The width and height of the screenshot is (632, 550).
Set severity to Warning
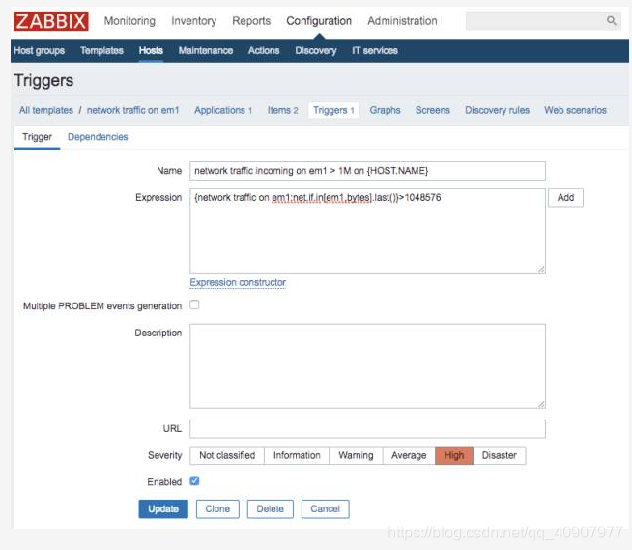click(356, 455)
